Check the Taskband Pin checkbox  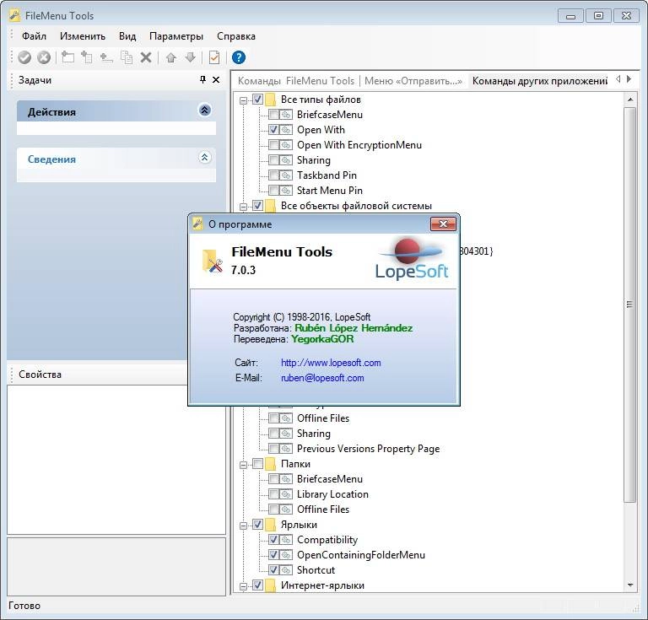tap(273, 175)
